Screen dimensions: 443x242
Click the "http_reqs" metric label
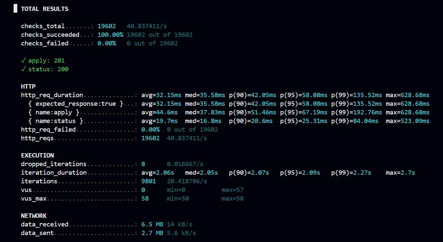tap(37, 138)
